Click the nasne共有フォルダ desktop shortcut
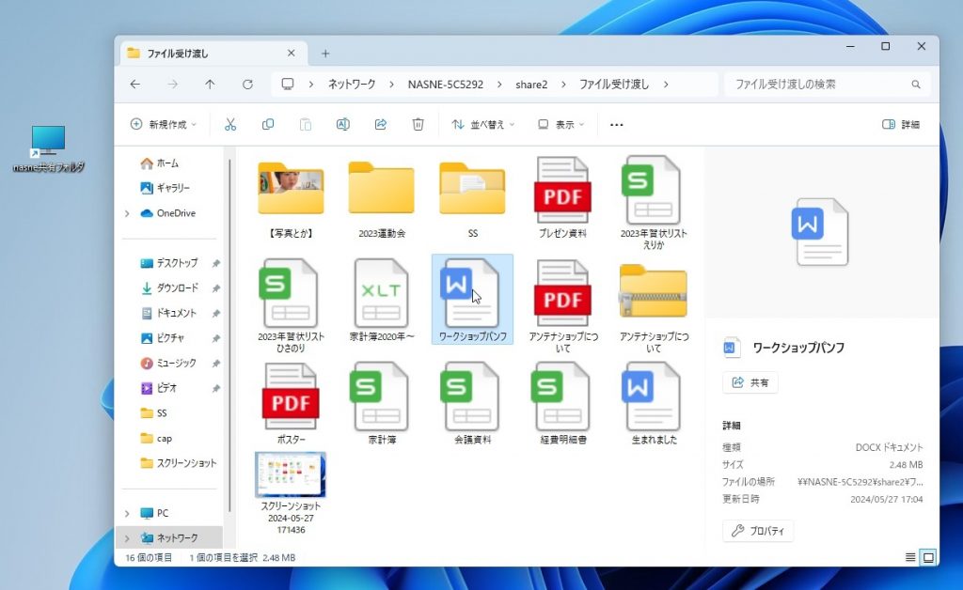 (49, 148)
